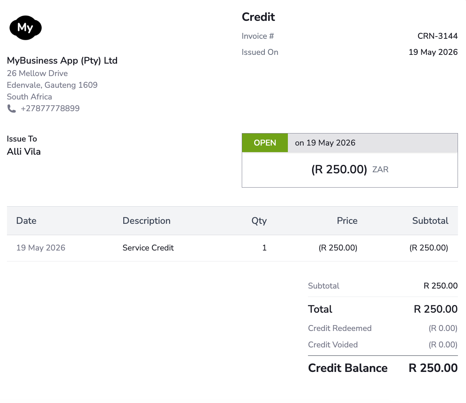Click the Issued On date 19 May 2026
Viewport: 466px width, 403px height.
point(433,52)
